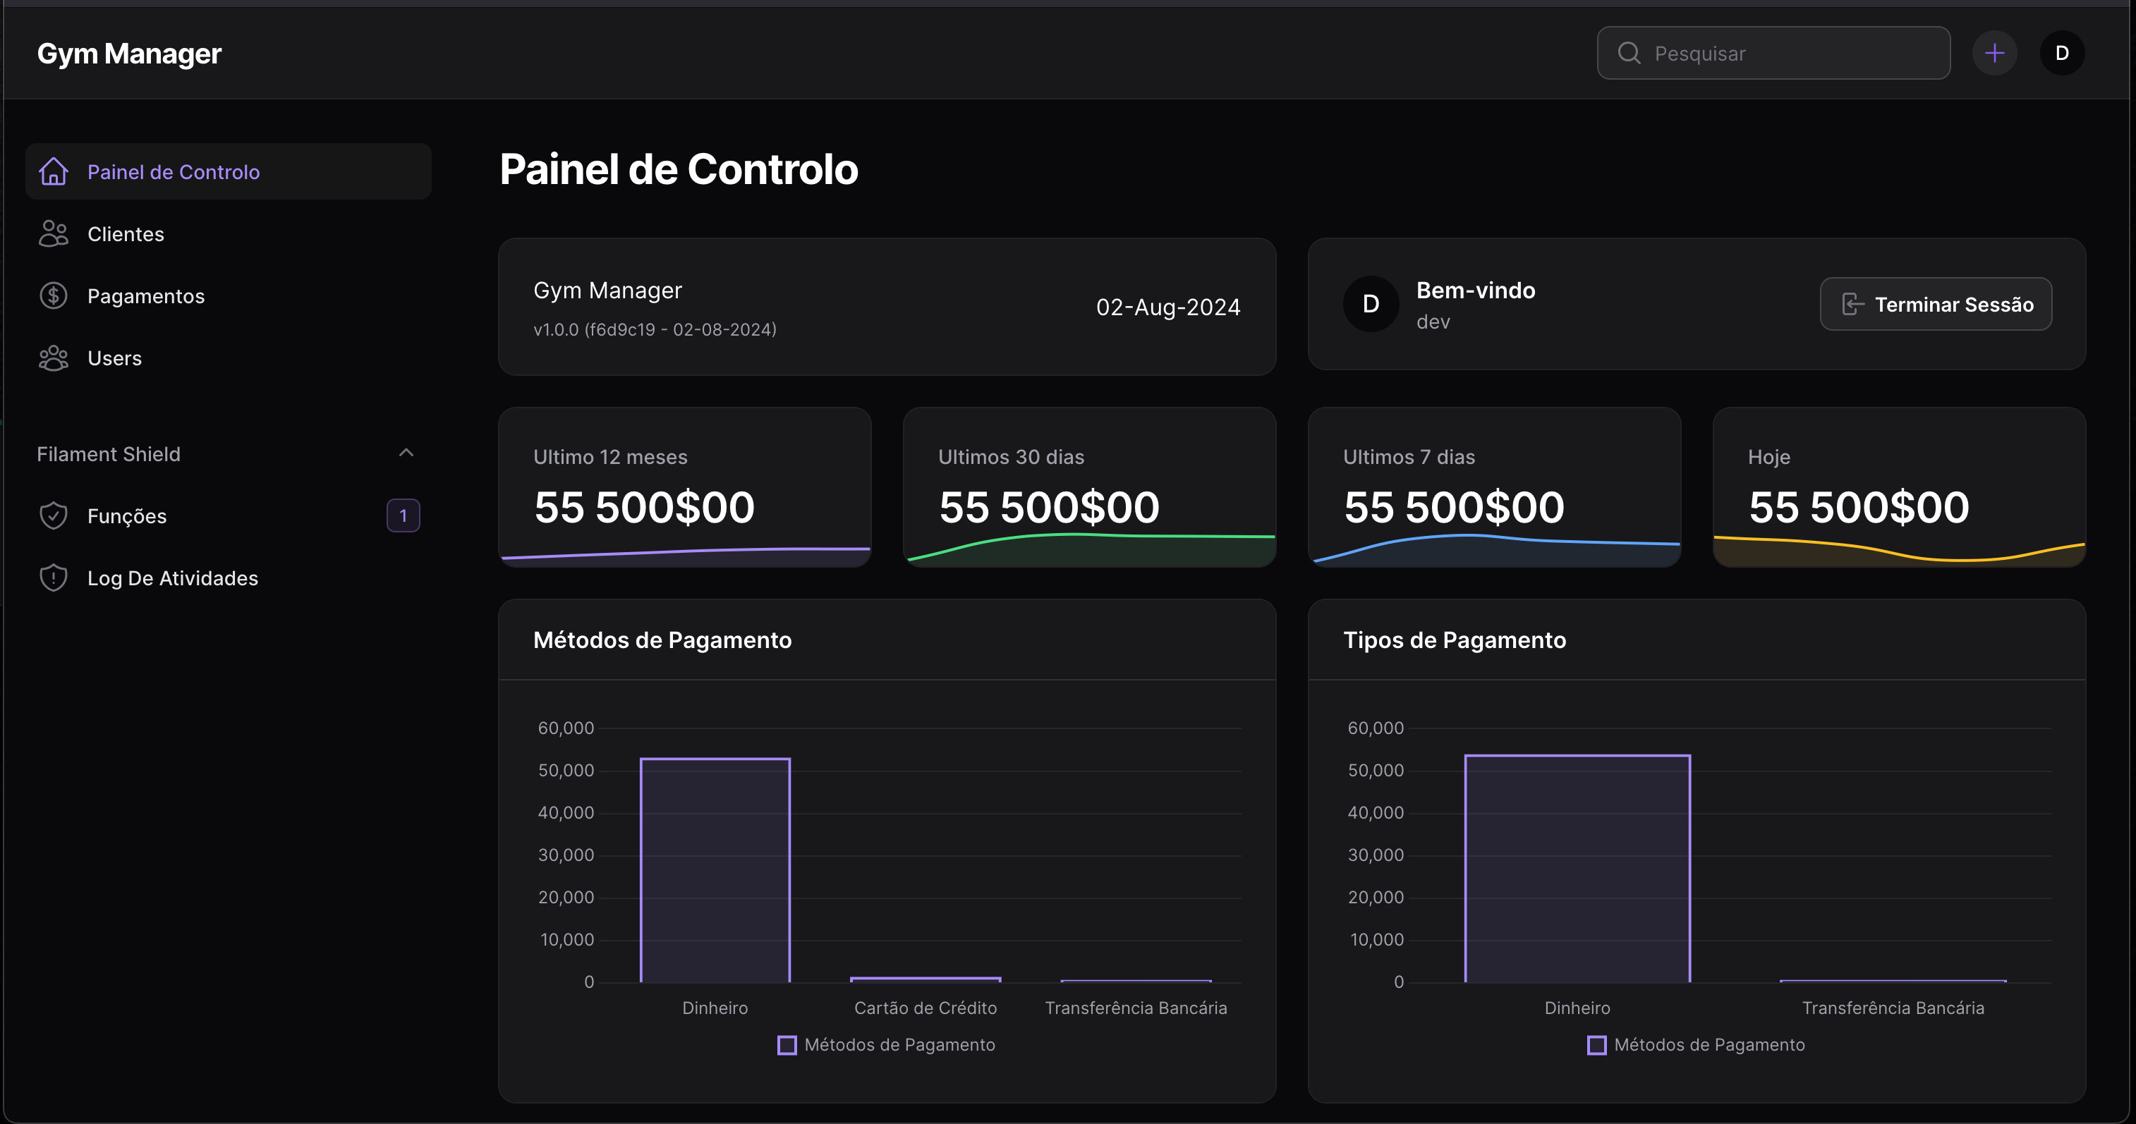2136x1124 pixels.
Task: Click the date 02-Aug-2024
Action: tap(1167, 307)
